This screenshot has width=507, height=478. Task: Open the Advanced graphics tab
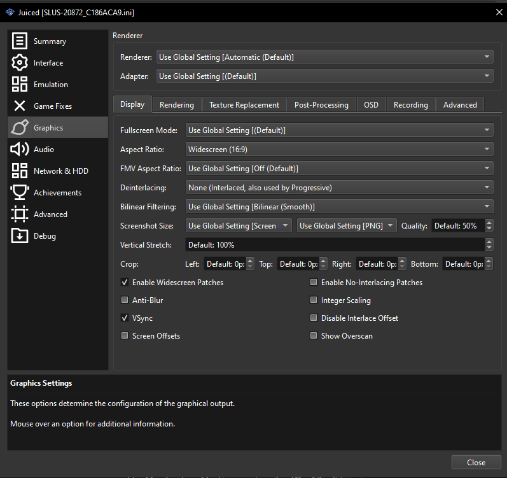(460, 105)
